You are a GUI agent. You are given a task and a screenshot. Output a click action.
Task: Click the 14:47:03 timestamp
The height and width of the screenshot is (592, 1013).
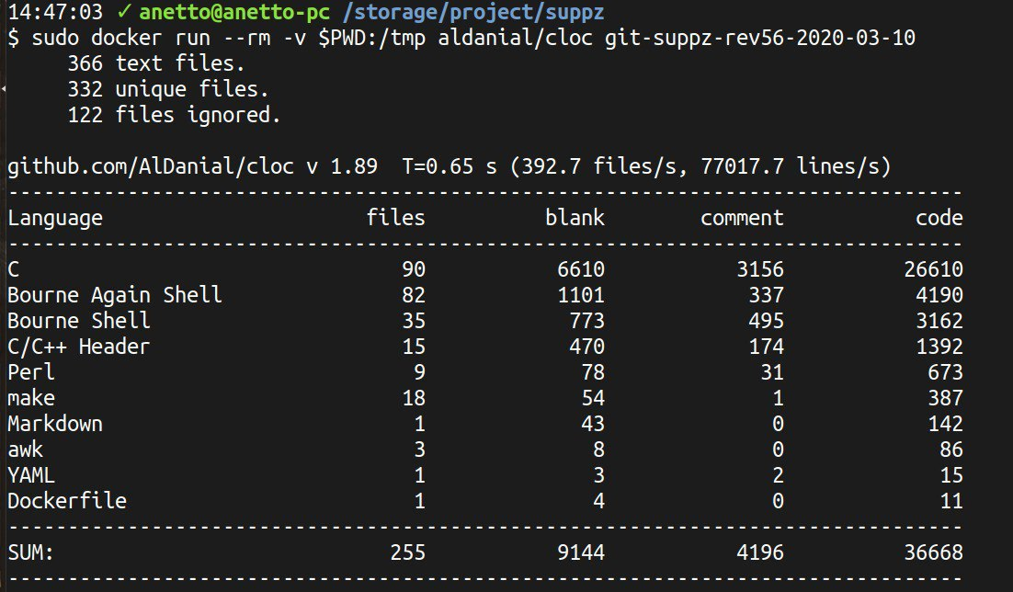(x=55, y=13)
